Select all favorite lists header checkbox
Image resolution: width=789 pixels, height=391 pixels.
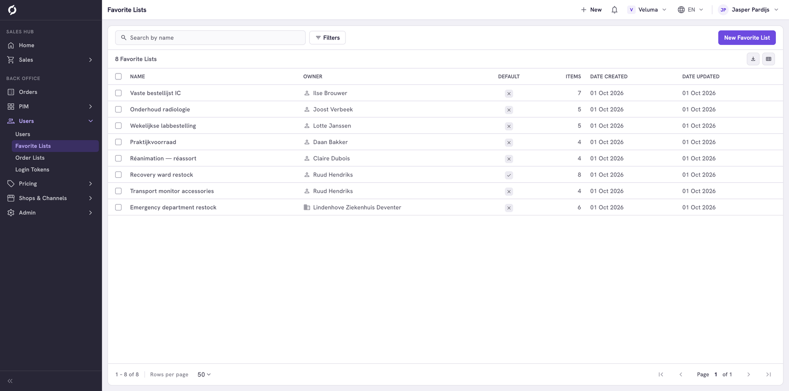(x=118, y=77)
